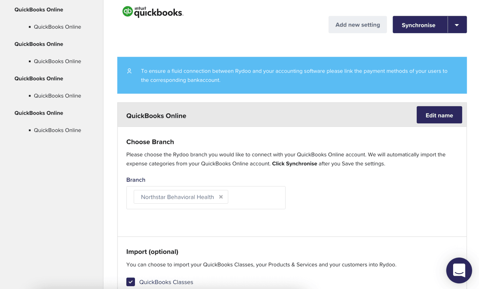Uncheck the QuickBooks Classes checkbox
The image size is (479, 289).
pos(131,282)
